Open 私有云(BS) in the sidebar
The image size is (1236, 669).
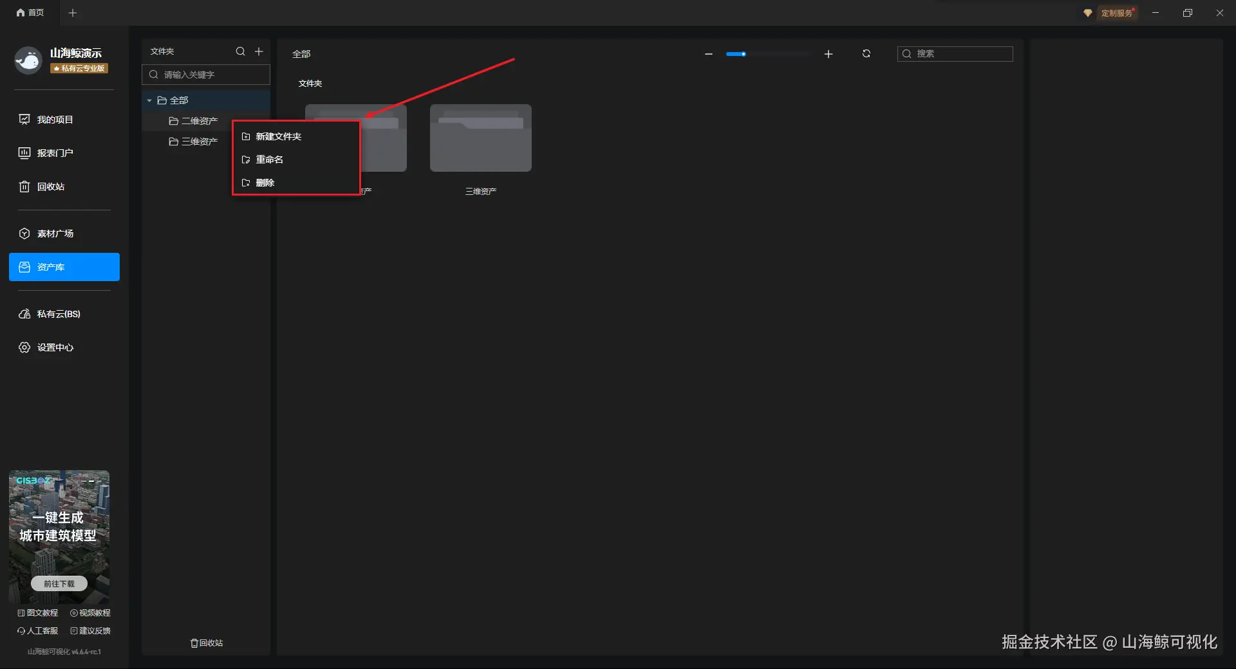64,314
